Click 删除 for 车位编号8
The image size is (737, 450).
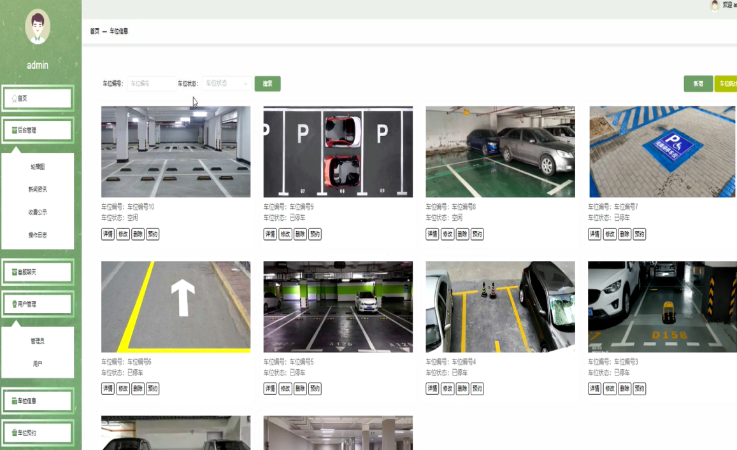point(462,234)
